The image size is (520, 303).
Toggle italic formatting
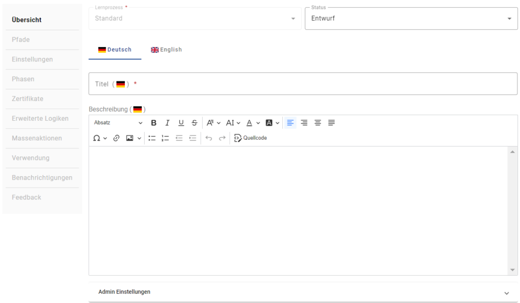tap(167, 123)
